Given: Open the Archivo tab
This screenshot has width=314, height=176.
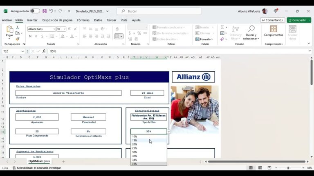Looking at the screenshot, I should (x=7, y=20).
